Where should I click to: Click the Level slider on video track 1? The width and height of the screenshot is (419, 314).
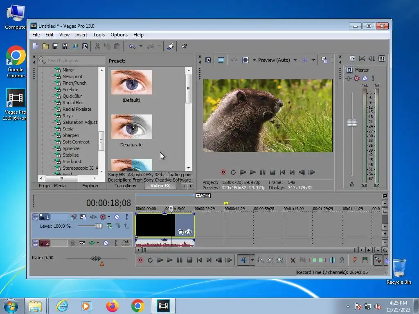(x=99, y=226)
